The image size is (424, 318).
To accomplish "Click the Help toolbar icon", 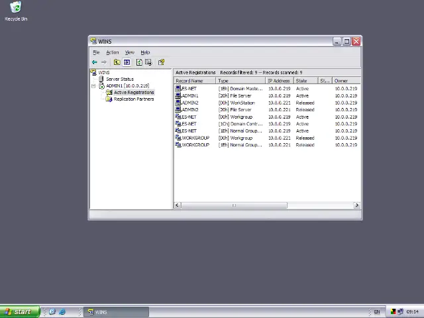I will click(x=161, y=62).
